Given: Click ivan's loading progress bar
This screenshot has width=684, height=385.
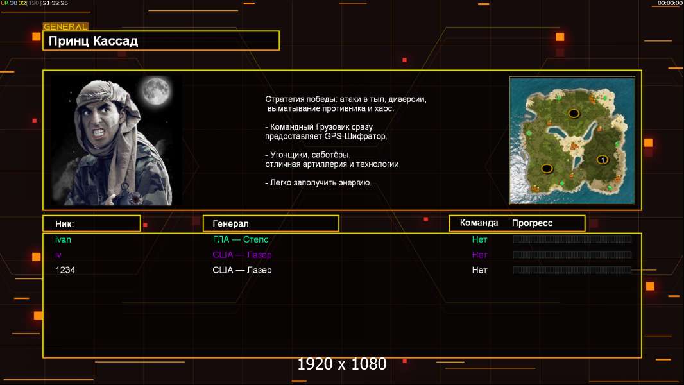Looking at the screenshot, I should point(572,239).
